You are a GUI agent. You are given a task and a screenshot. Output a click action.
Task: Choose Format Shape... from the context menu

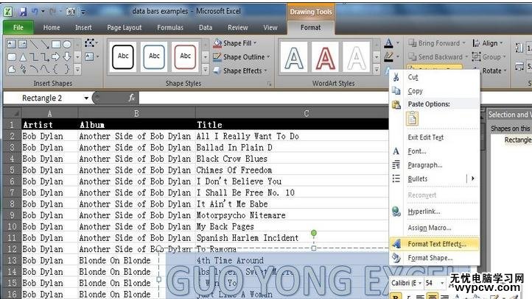[434, 258]
